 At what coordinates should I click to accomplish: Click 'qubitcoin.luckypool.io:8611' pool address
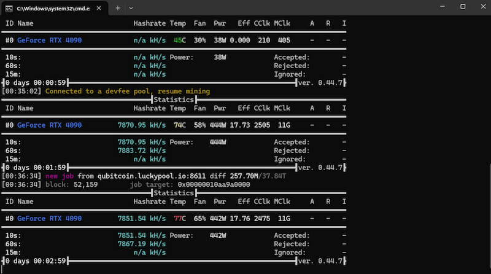[152, 176]
